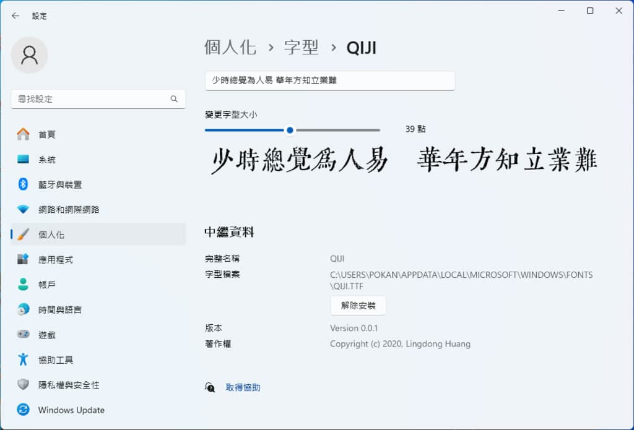
Task: Click the search magnifier icon
Action: pos(174,99)
